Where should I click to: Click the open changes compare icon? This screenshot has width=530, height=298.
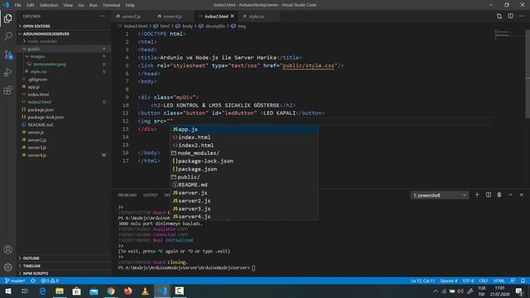tap(499, 17)
